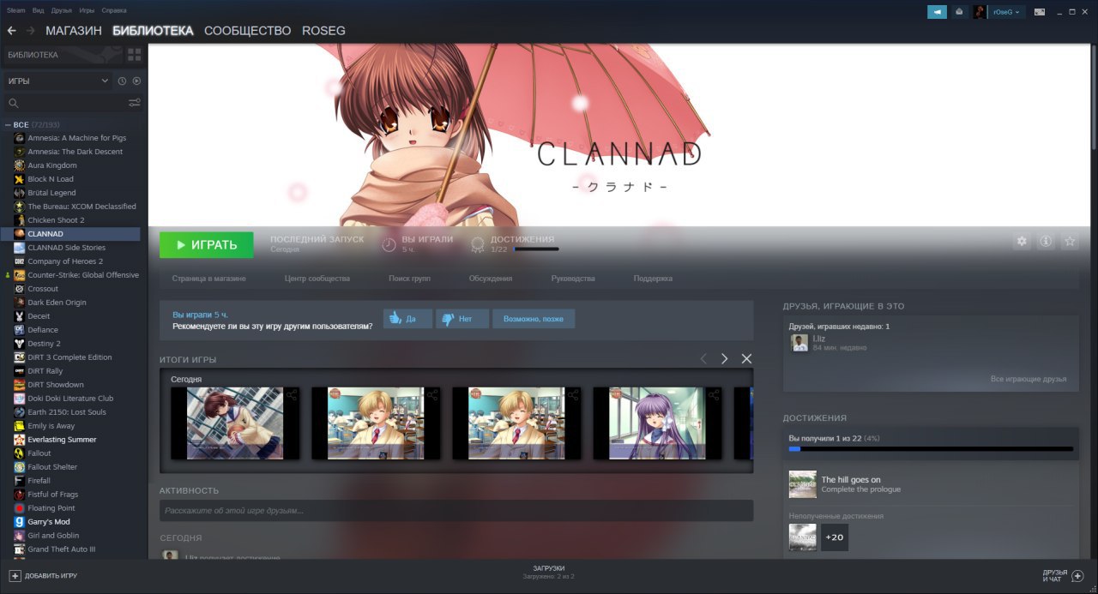
Task: Open the Steam menu
Action: point(16,10)
